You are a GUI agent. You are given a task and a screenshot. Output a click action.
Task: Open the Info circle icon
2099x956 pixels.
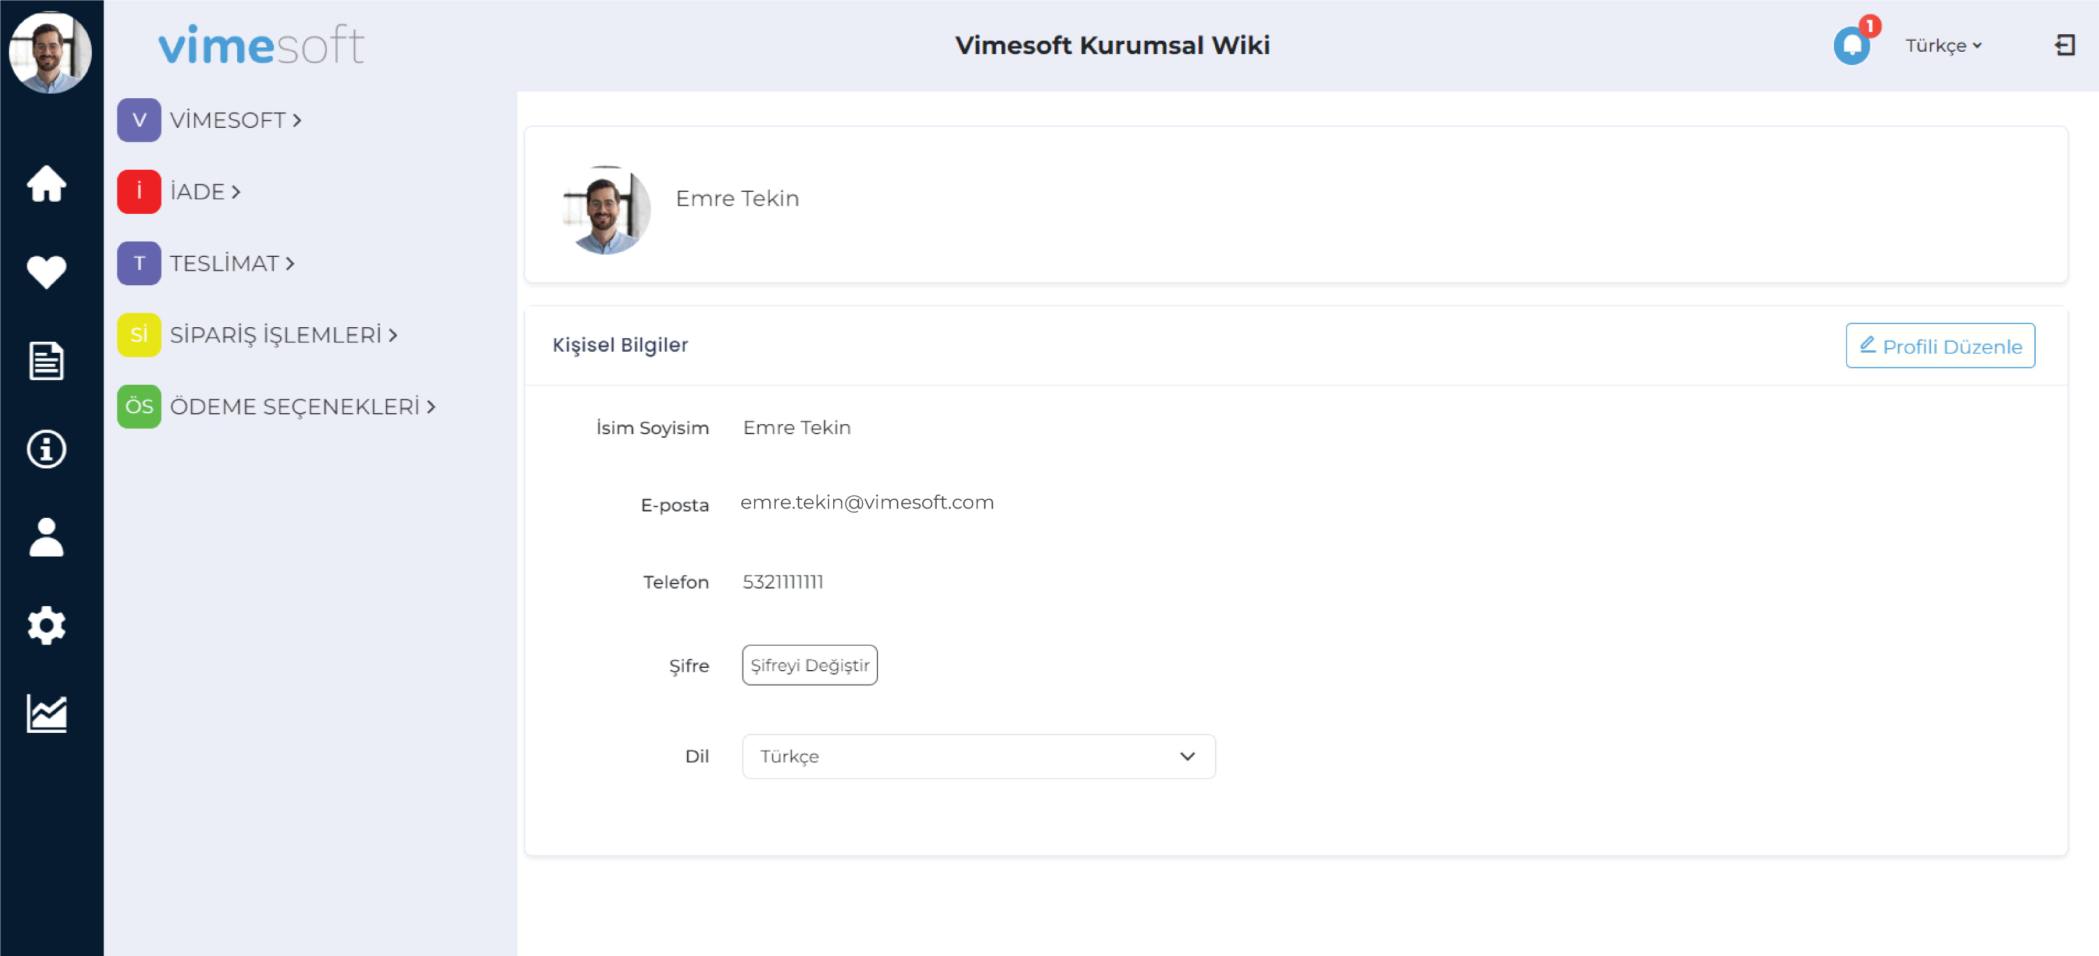tap(47, 449)
